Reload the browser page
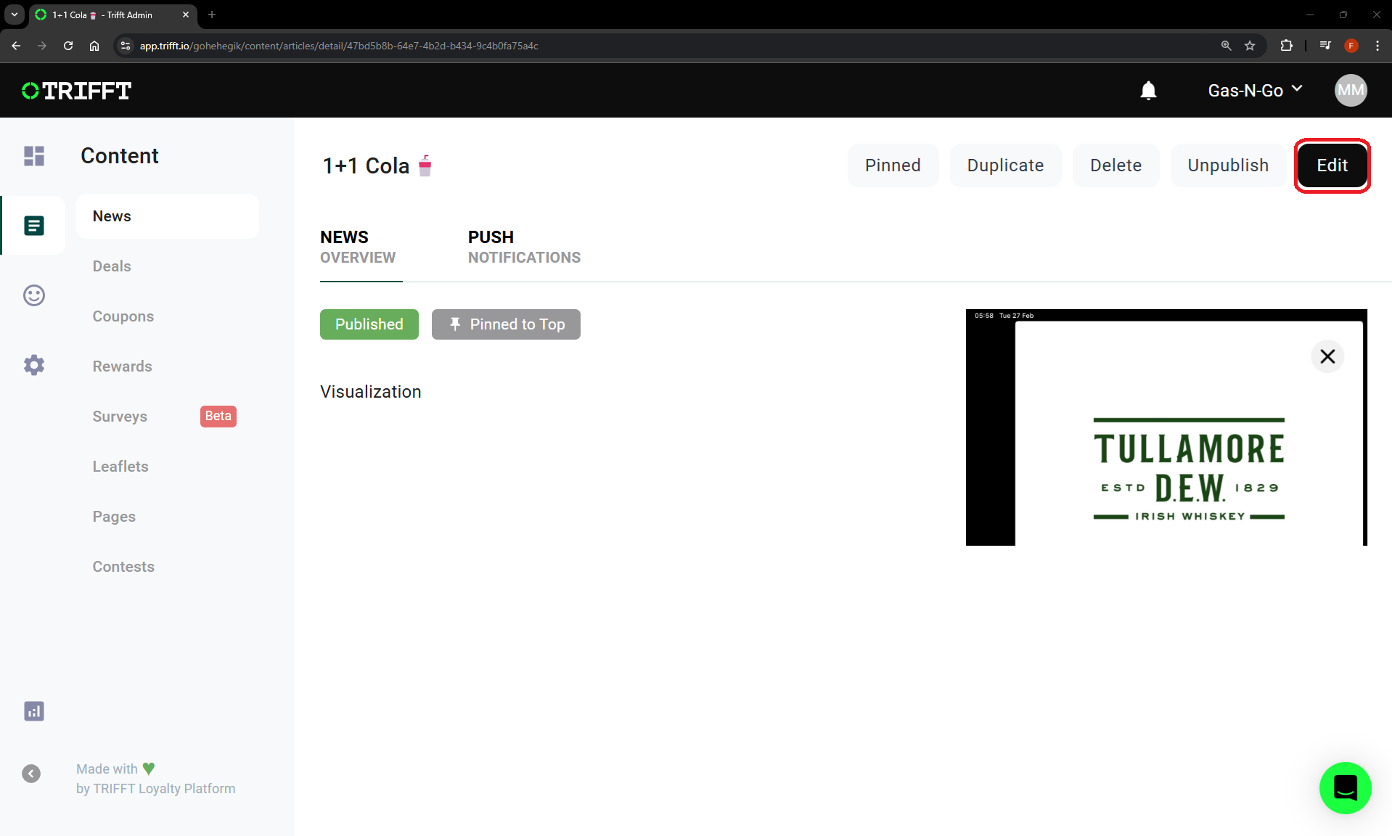The width and height of the screenshot is (1392, 836). tap(68, 46)
